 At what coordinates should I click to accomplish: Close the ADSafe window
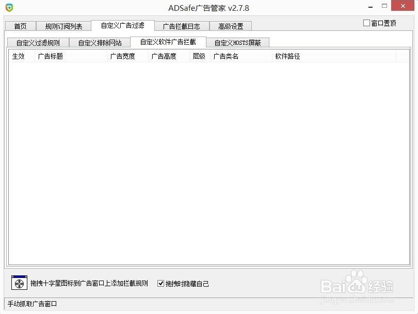403,6
